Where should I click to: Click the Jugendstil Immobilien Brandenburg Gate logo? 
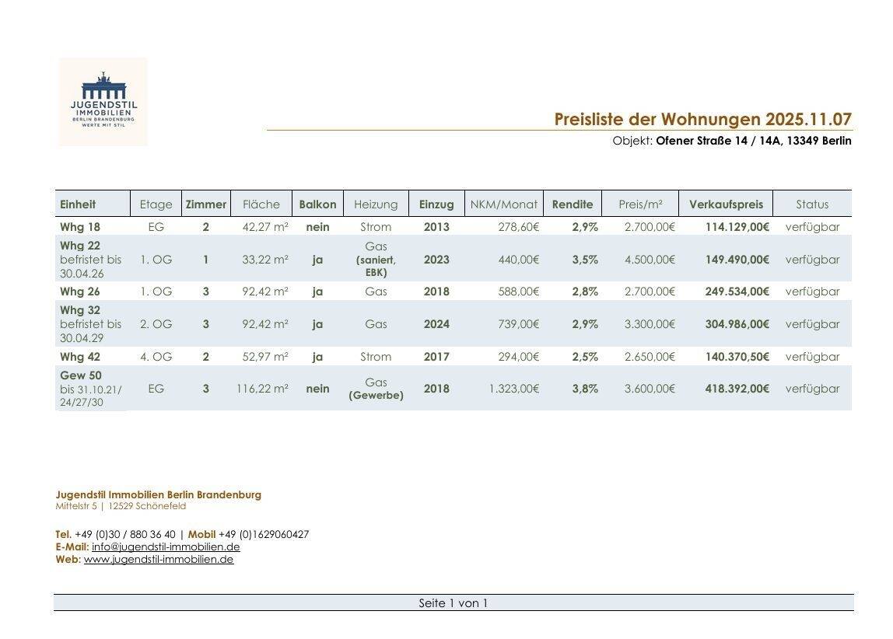[x=102, y=100]
